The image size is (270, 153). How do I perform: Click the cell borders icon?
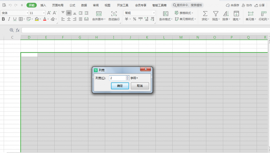pyautogui.click(x=21, y=19)
